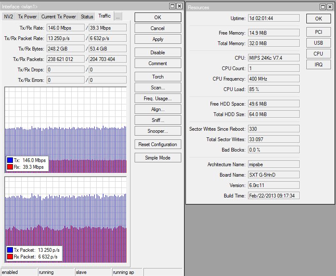Click Reset Configuration button
The width and height of the screenshot is (336, 276).
click(x=158, y=144)
